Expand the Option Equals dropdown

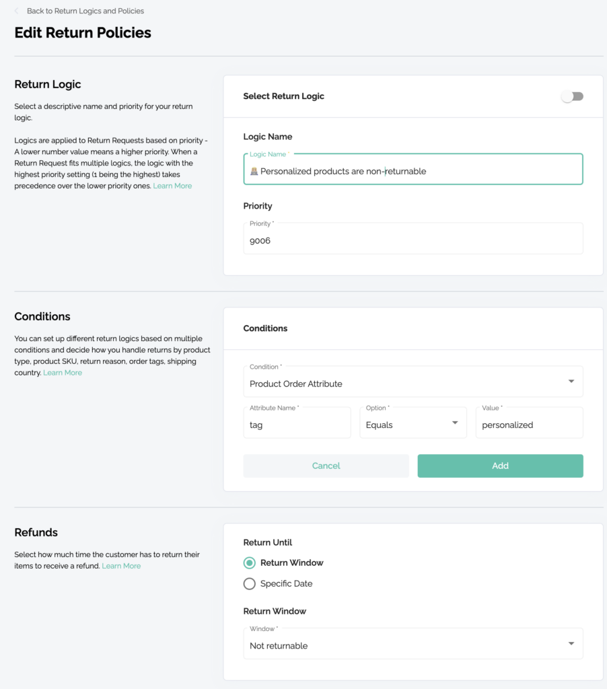[x=455, y=423]
